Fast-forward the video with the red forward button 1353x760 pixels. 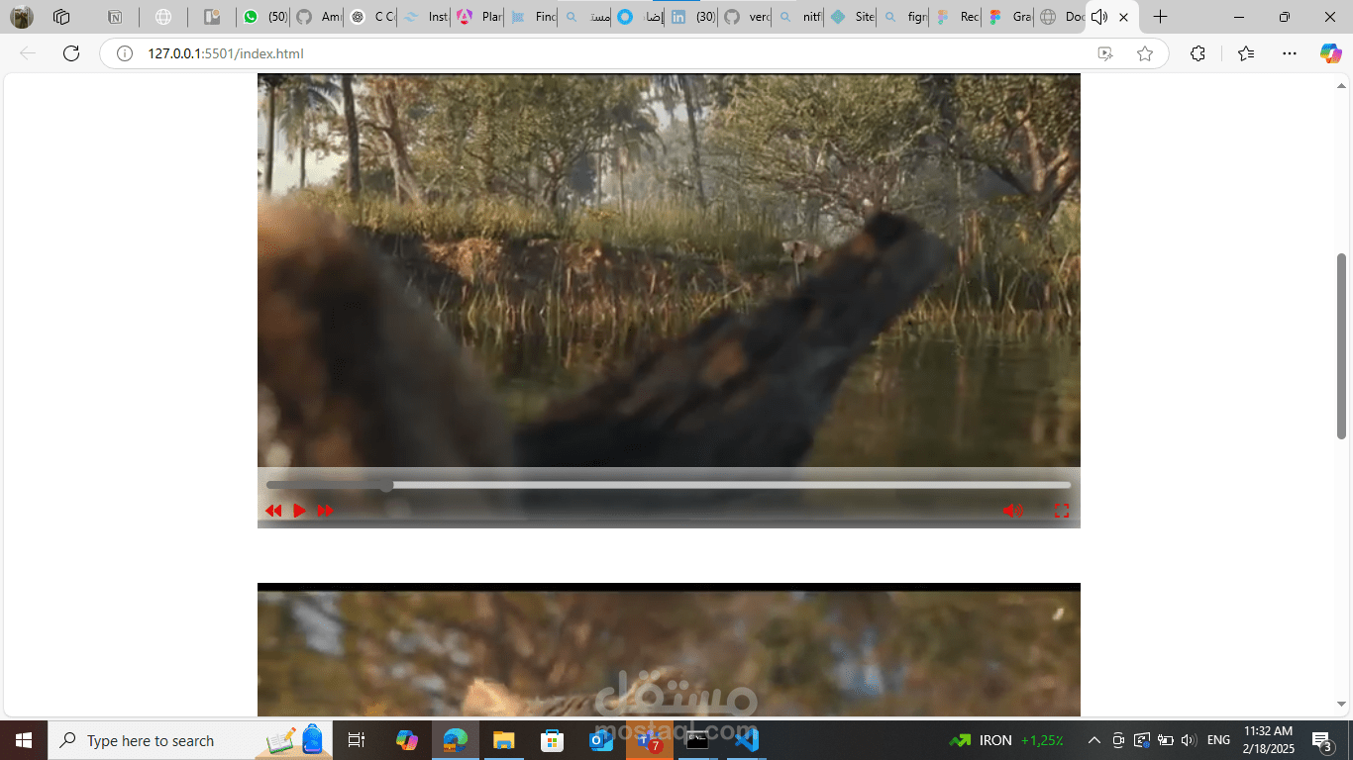[325, 511]
